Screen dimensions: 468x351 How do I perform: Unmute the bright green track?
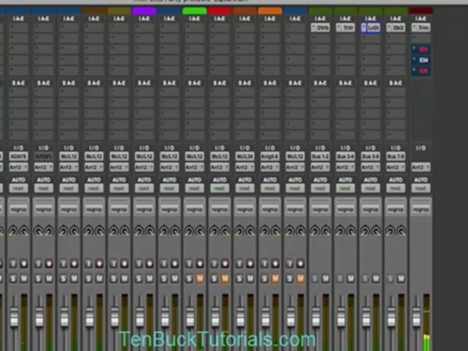point(200,279)
